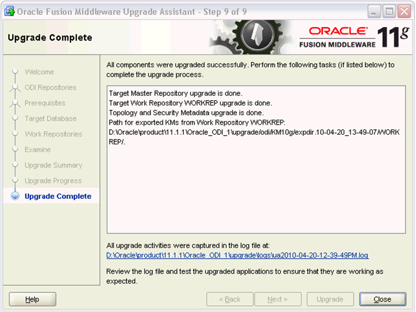Click 'Review the log file and test' text
The height and width of the screenshot is (312, 416).
(245, 276)
